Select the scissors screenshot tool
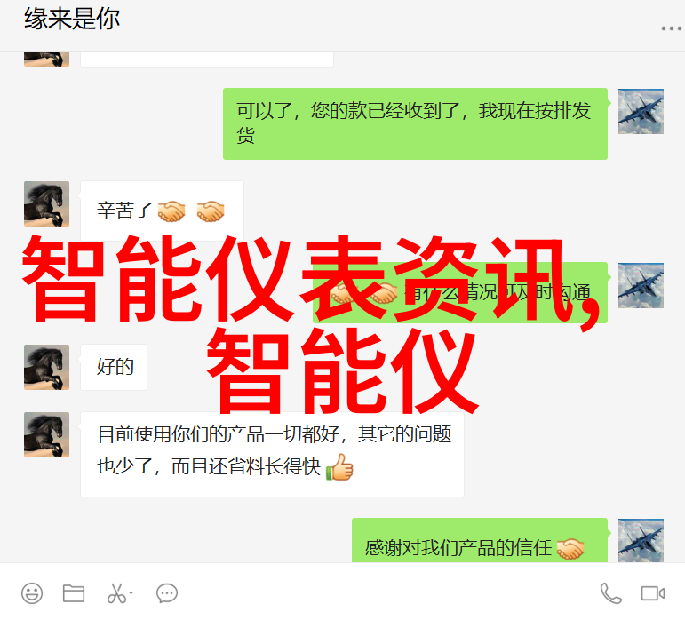Viewport: 685px width, 628px height. tap(116, 593)
